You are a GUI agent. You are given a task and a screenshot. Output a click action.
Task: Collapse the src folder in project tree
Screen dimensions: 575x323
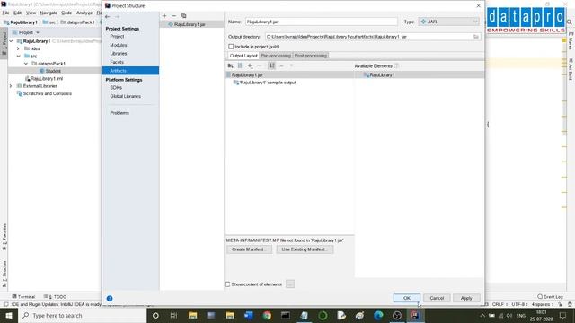(x=18, y=56)
